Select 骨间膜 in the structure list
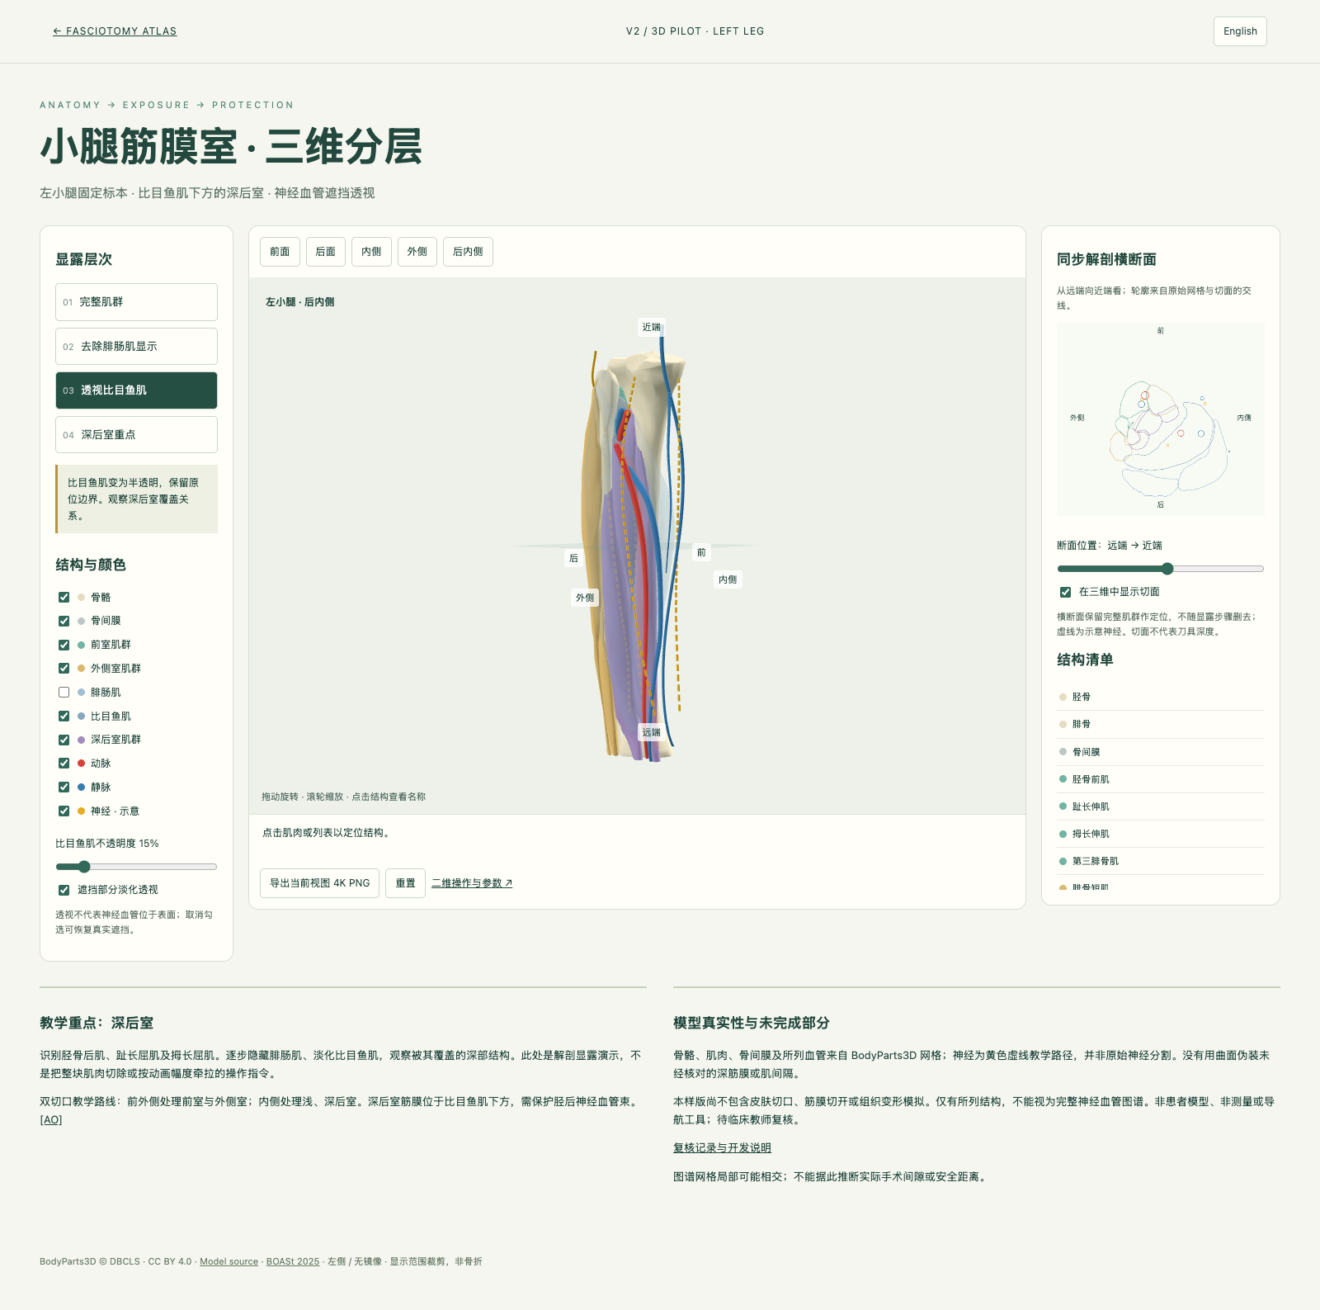The height and width of the screenshot is (1310, 1320). click(x=1160, y=752)
